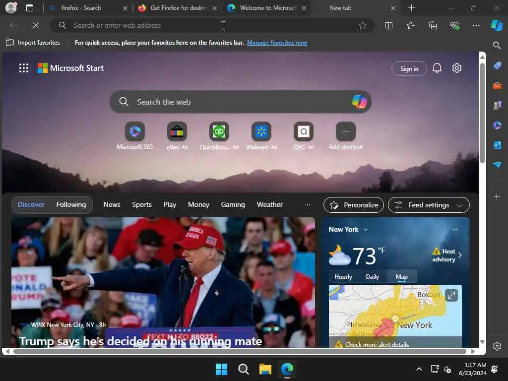
Task: Open split screen view
Action: point(388,25)
